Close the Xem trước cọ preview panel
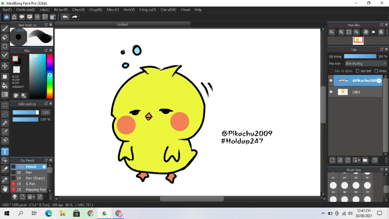Screen dimensions: 389x219 [x=51, y=25]
